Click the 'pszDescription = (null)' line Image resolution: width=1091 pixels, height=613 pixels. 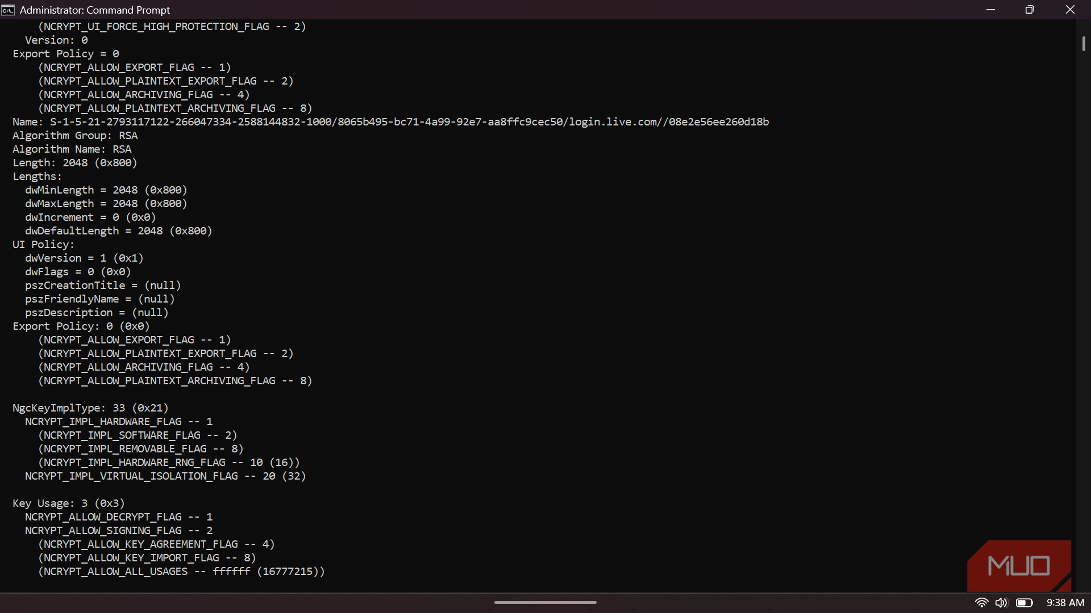click(97, 313)
